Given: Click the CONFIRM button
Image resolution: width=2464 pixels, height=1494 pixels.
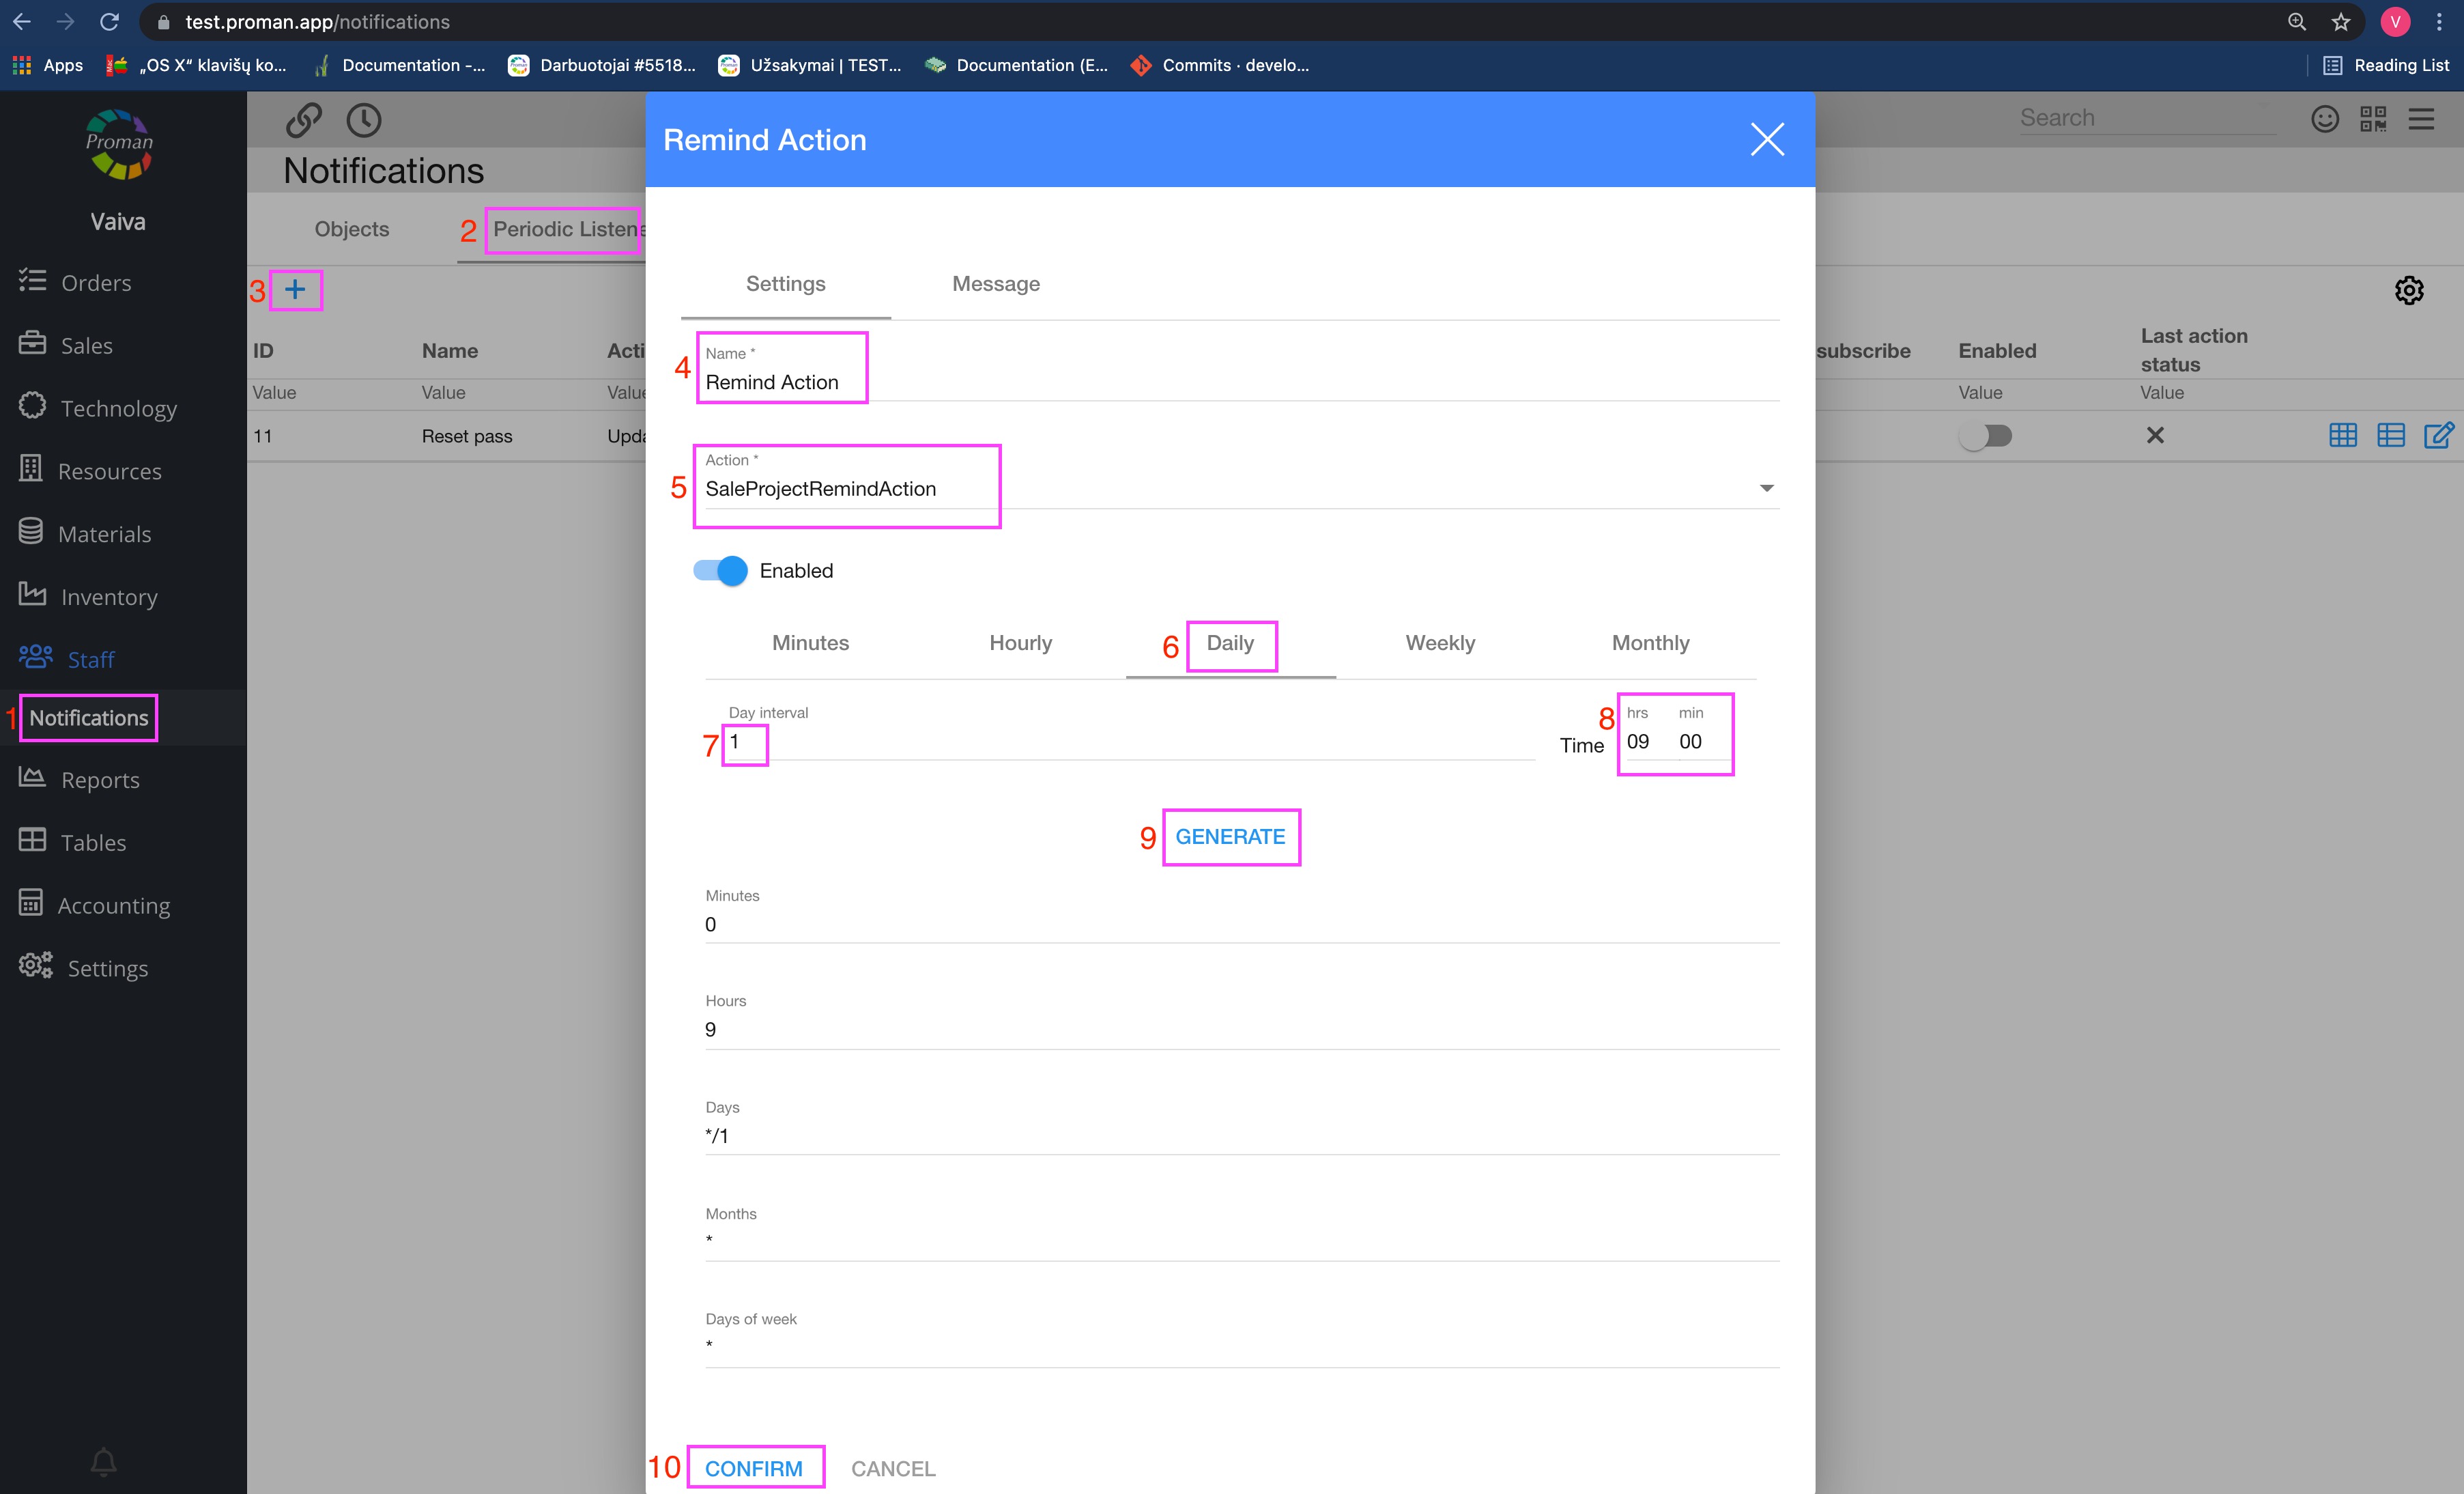Looking at the screenshot, I should tap(753, 1468).
